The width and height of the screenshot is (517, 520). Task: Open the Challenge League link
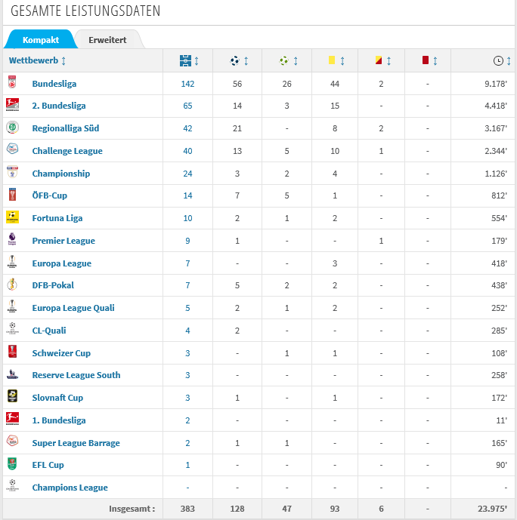tap(67, 151)
